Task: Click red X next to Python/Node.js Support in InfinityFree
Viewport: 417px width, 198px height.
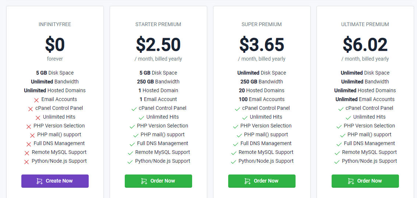Action: click(26, 162)
